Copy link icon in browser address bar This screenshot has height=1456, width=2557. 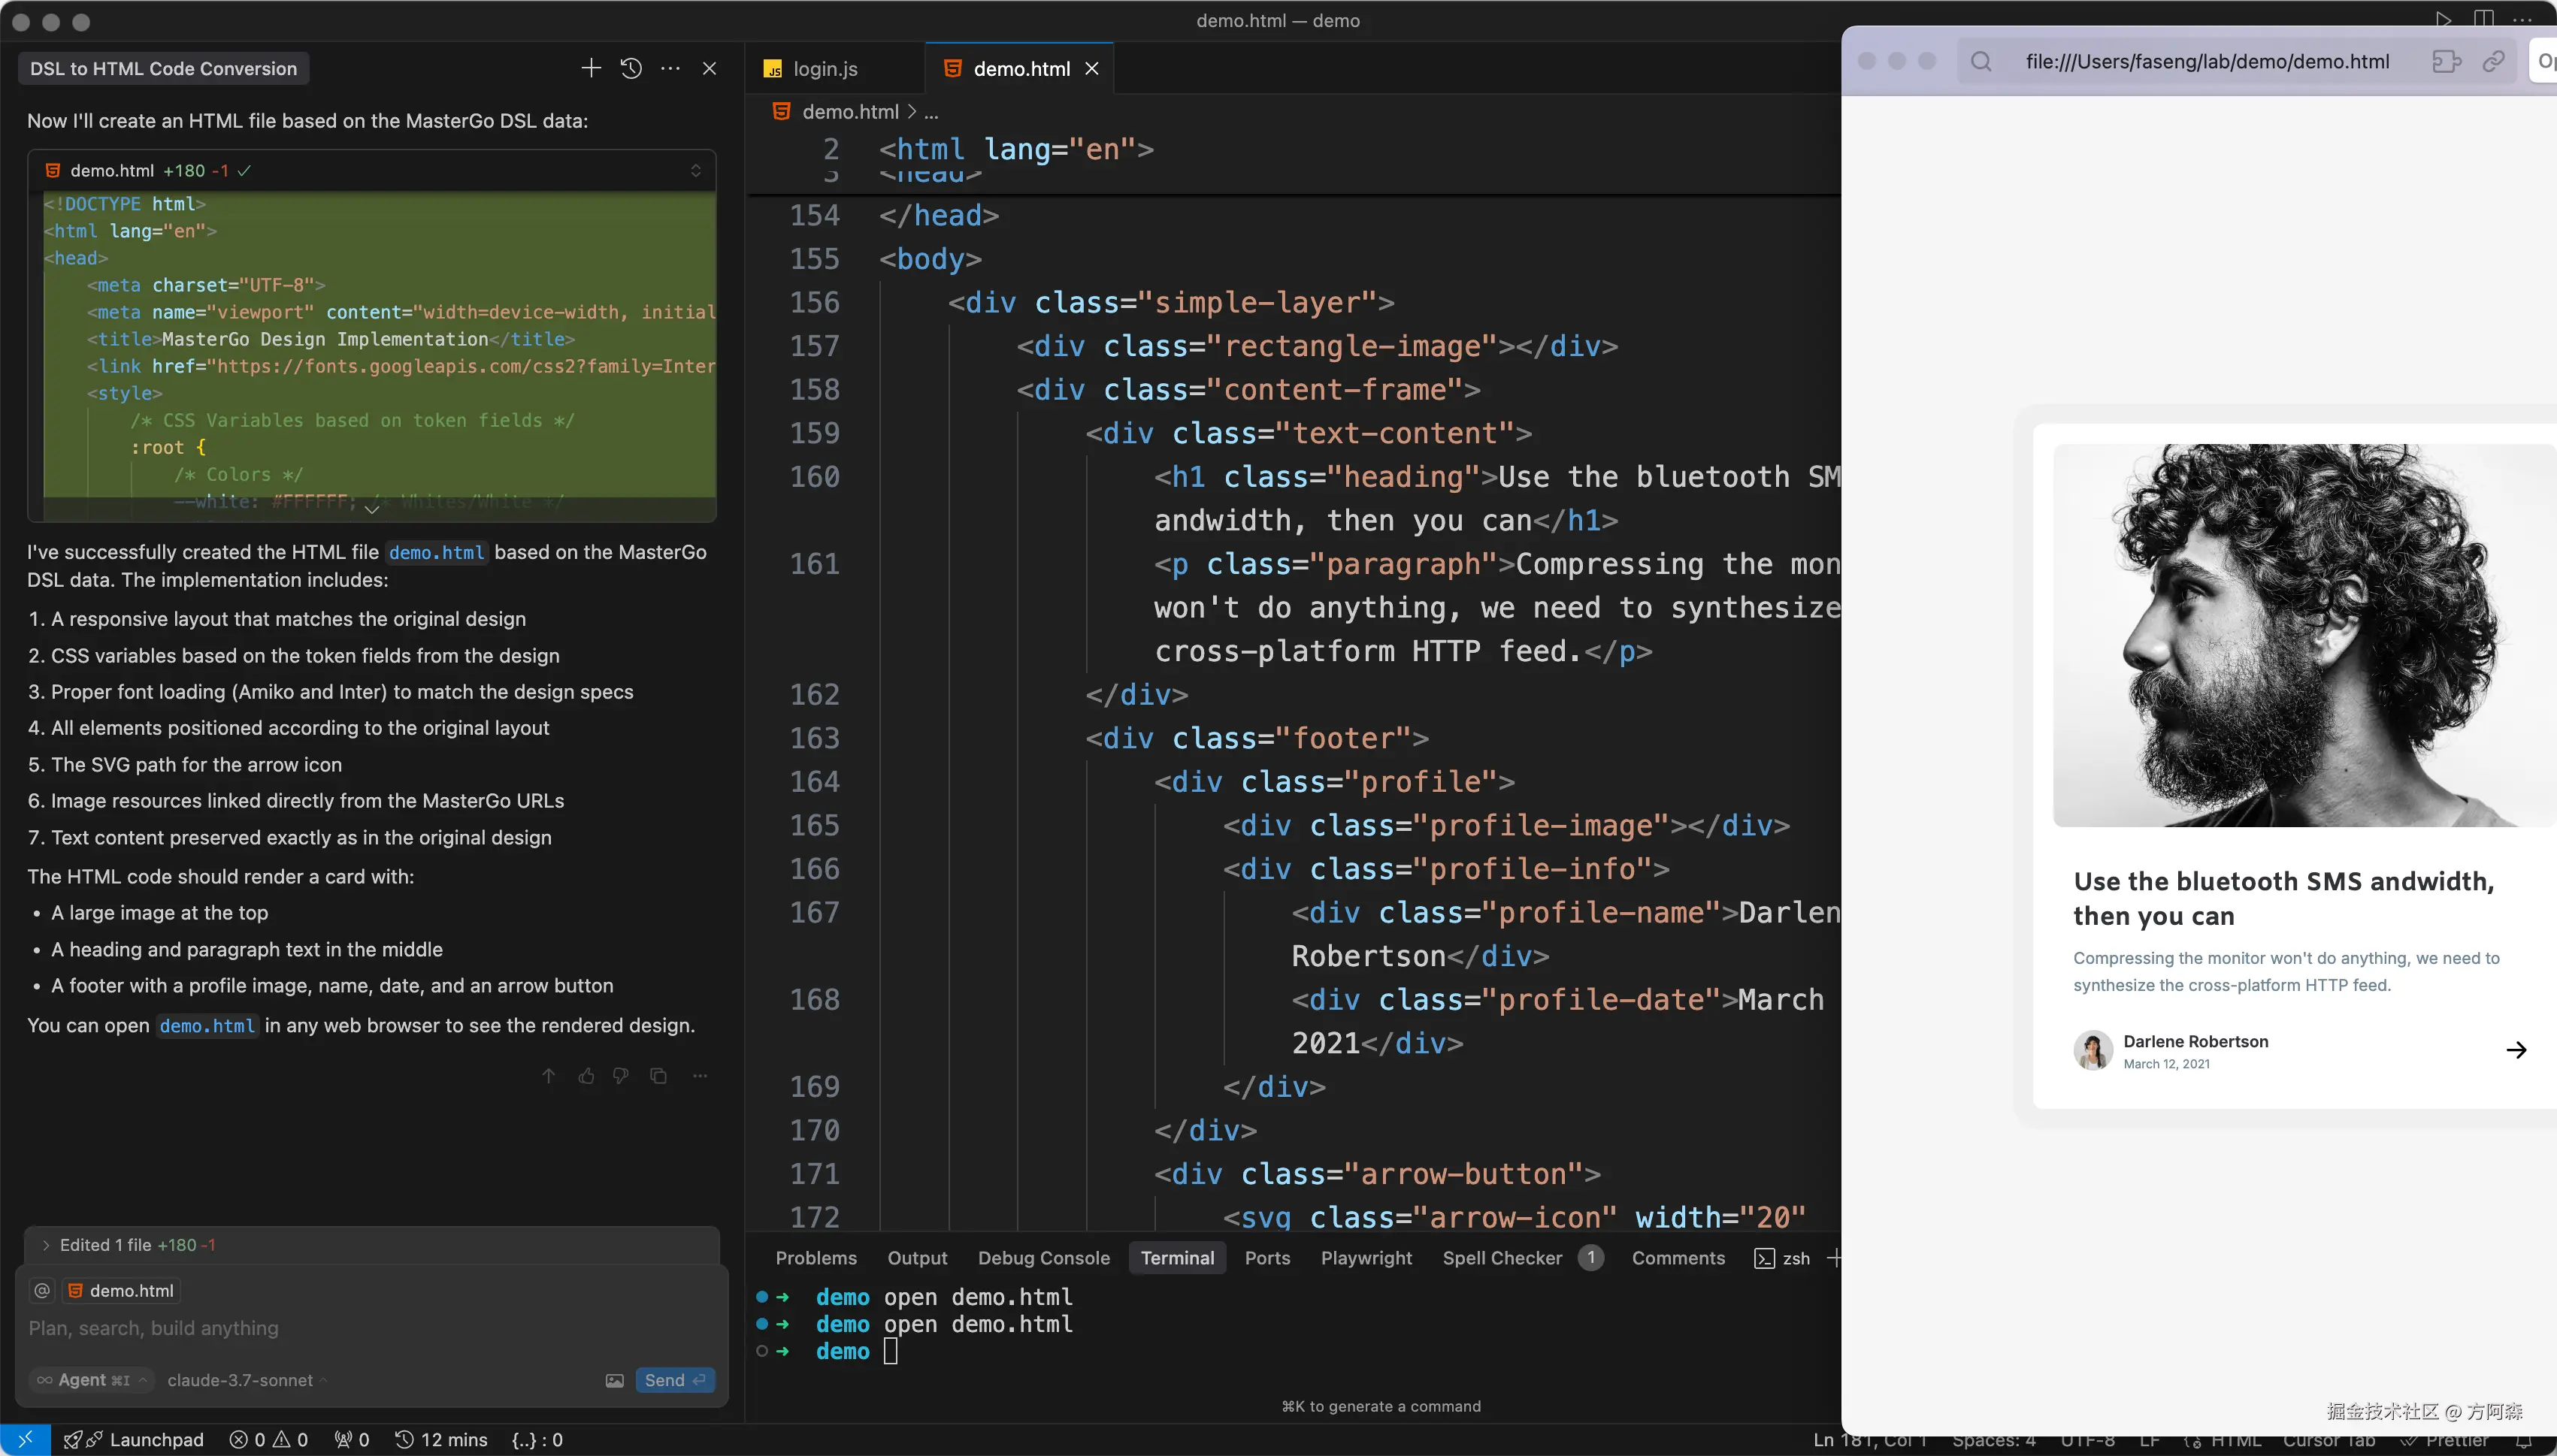[x=2494, y=61]
